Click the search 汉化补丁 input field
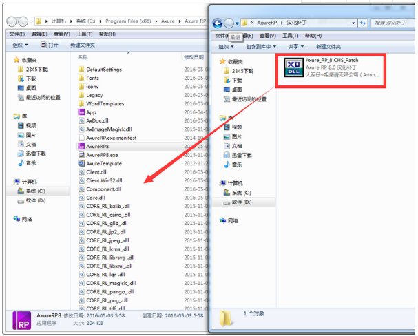418x336 pixels. click(392, 23)
